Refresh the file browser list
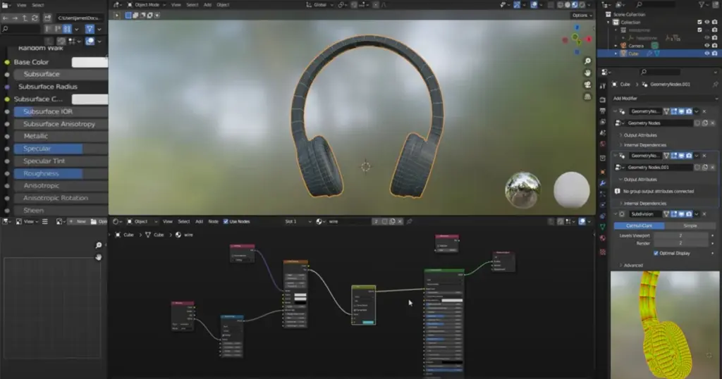 35,18
